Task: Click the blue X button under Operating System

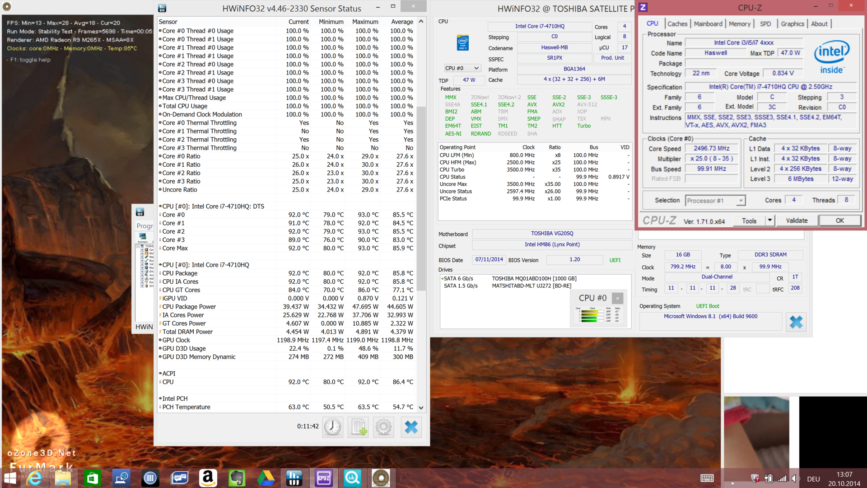Action: click(796, 322)
